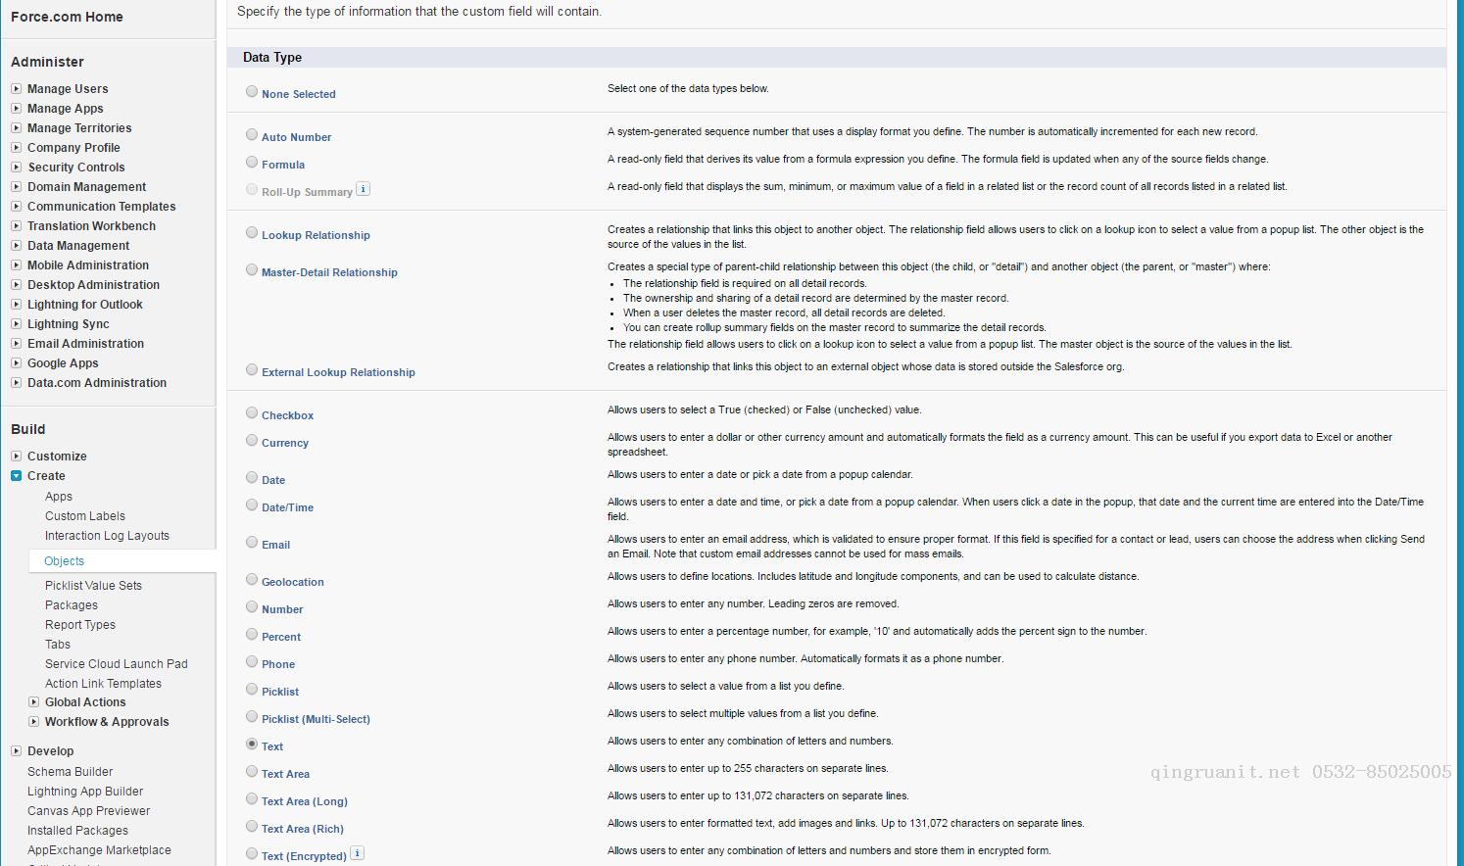Choose Text (Encrypted) radio button

252,853
